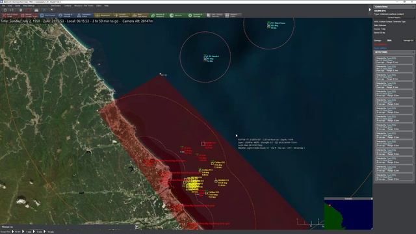Open the View menu
Image resolution: width=416 pixels, height=234 pixels.
10,6
